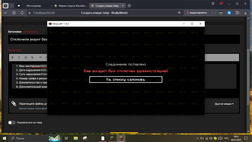Open the browser downloads

(x=245, y=13)
